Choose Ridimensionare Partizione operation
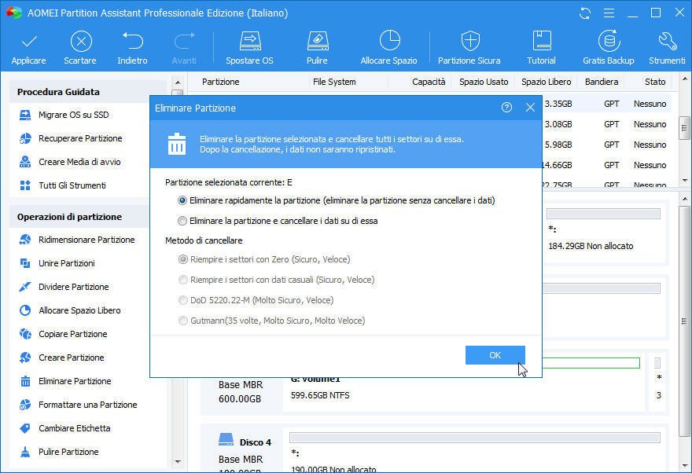The height and width of the screenshot is (473, 692). [x=77, y=240]
